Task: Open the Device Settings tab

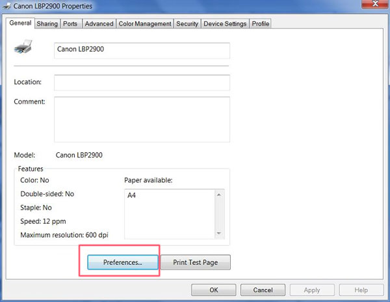Action: point(225,24)
